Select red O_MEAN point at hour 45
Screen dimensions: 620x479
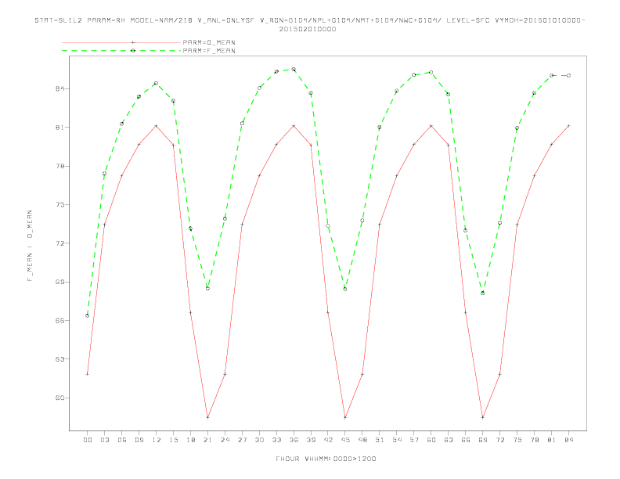pyautogui.click(x=345, y=417)
